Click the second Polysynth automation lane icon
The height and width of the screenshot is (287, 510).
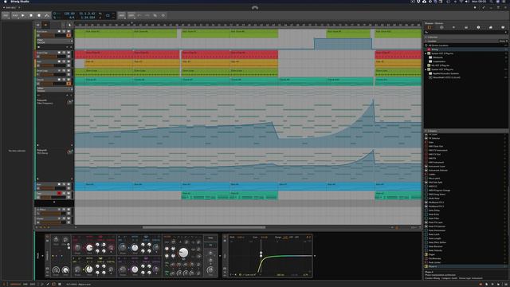[x=69, y=151]
